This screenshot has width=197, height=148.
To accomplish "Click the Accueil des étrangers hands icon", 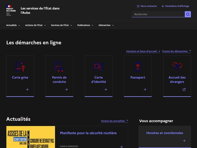I will pyautogui.click(x=177, y=66).
